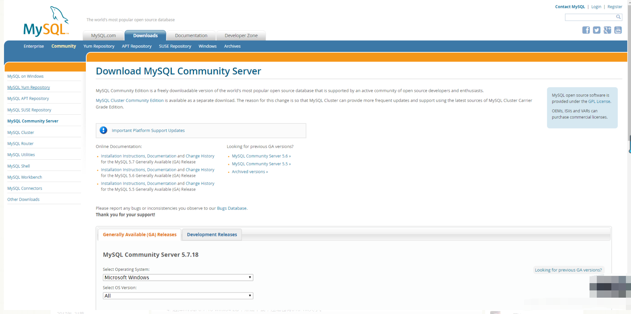Click the Login link at top
Screen dimensions: 631x314
click(596, 7)
